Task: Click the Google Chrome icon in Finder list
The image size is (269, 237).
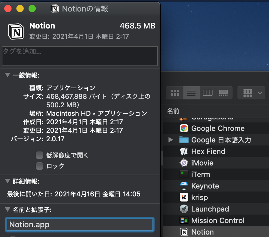Action: pos(184,129)
